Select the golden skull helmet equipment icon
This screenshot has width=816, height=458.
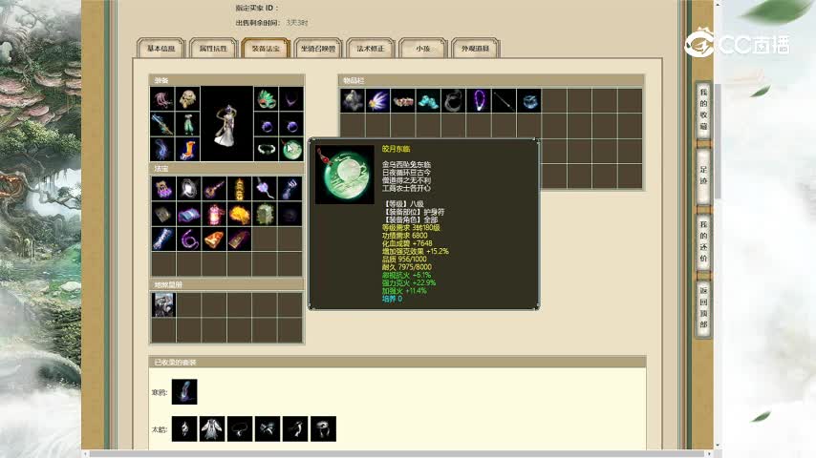pyautogui.click(x=187, y=99)
